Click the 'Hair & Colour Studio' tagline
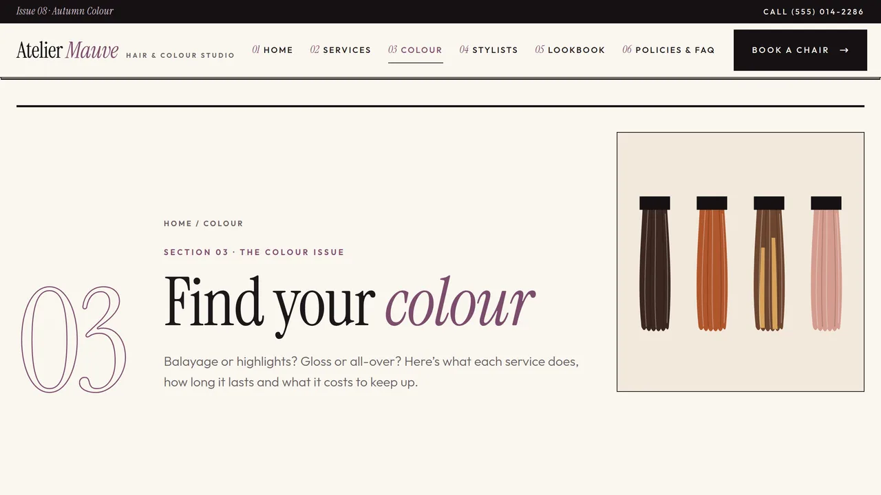 (x=180, y=55)
